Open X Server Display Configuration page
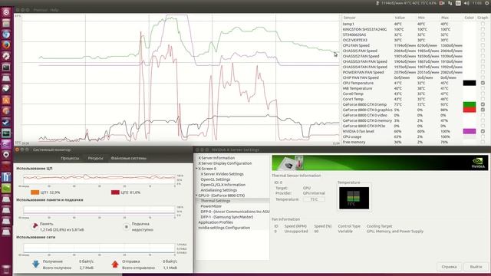 [225, 163]
